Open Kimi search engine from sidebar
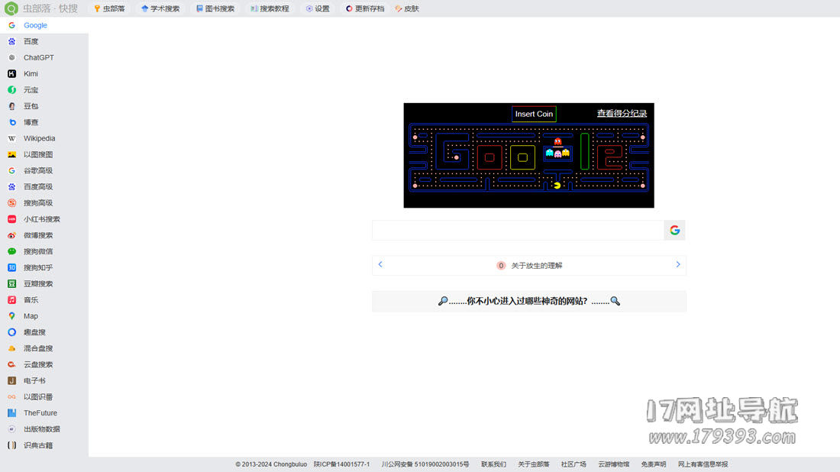Screen dimensions: 840x472 click(x=31, y=74)
